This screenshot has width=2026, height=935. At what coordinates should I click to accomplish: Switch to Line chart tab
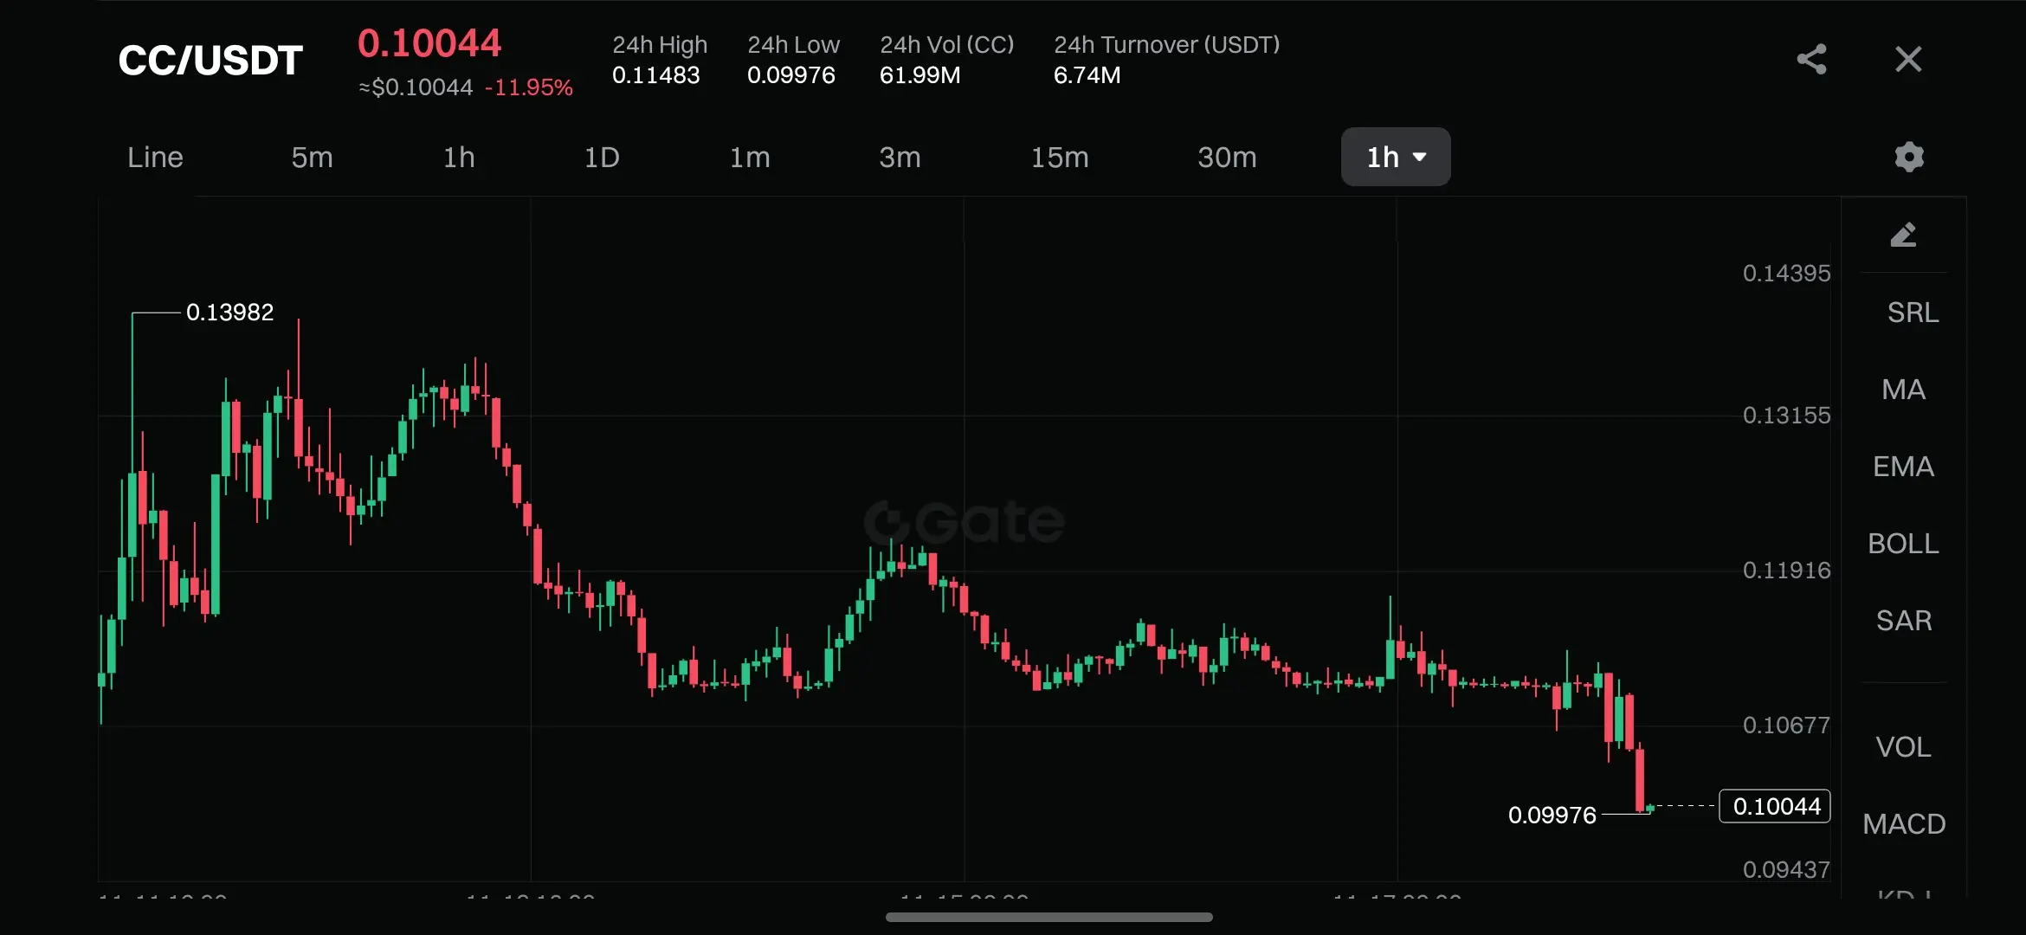click(x=155, y=157)
